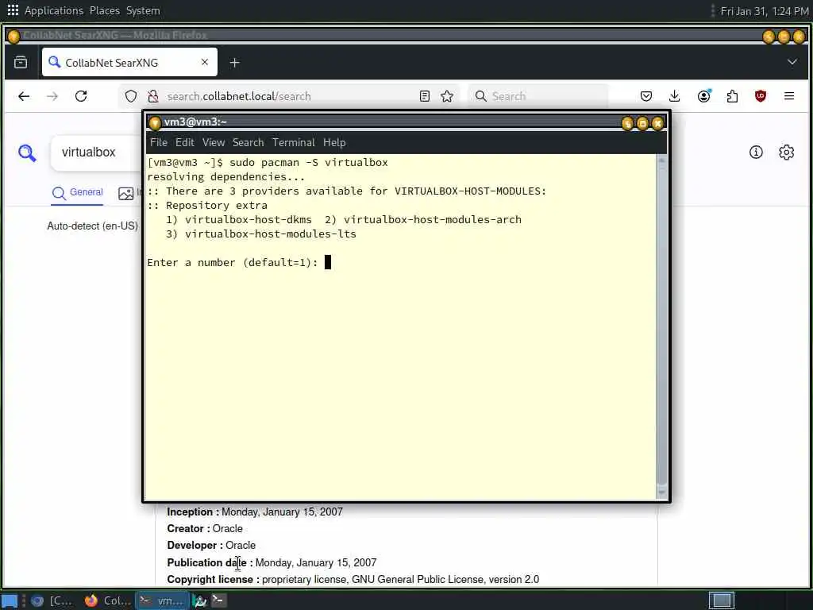Click the SearXNG query field containing virtualbox
The image size is (813, 610).
(96, 152)
